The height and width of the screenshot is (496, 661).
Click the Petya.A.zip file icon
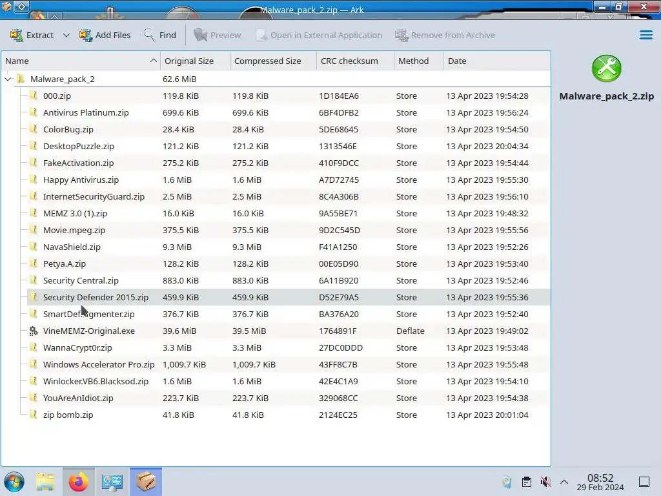tap(34, 263)
